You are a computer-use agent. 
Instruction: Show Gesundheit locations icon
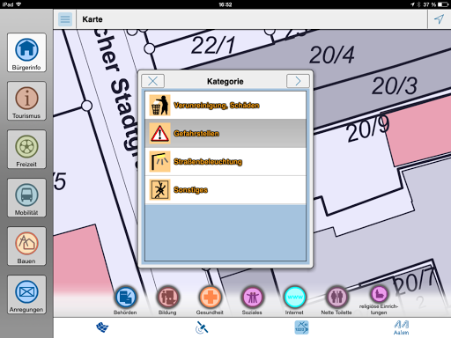tap(210, 297)
